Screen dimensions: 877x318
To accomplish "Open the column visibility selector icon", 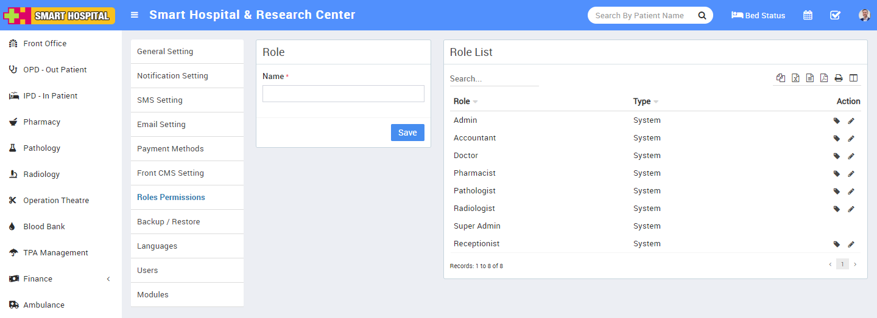I will tap(853, 78).
